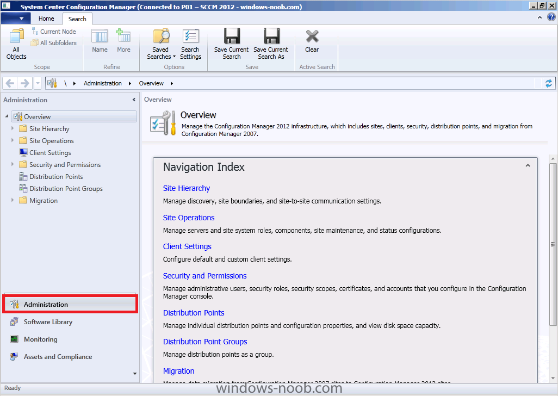Expand the Site Hierarchy folder
The width and height of the screenshot is (558, 396).
tap(13, 128)
